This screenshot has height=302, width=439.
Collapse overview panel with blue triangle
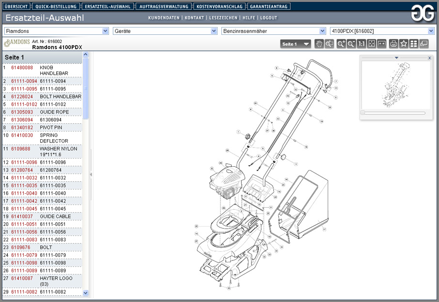click(x=396, y=58)
